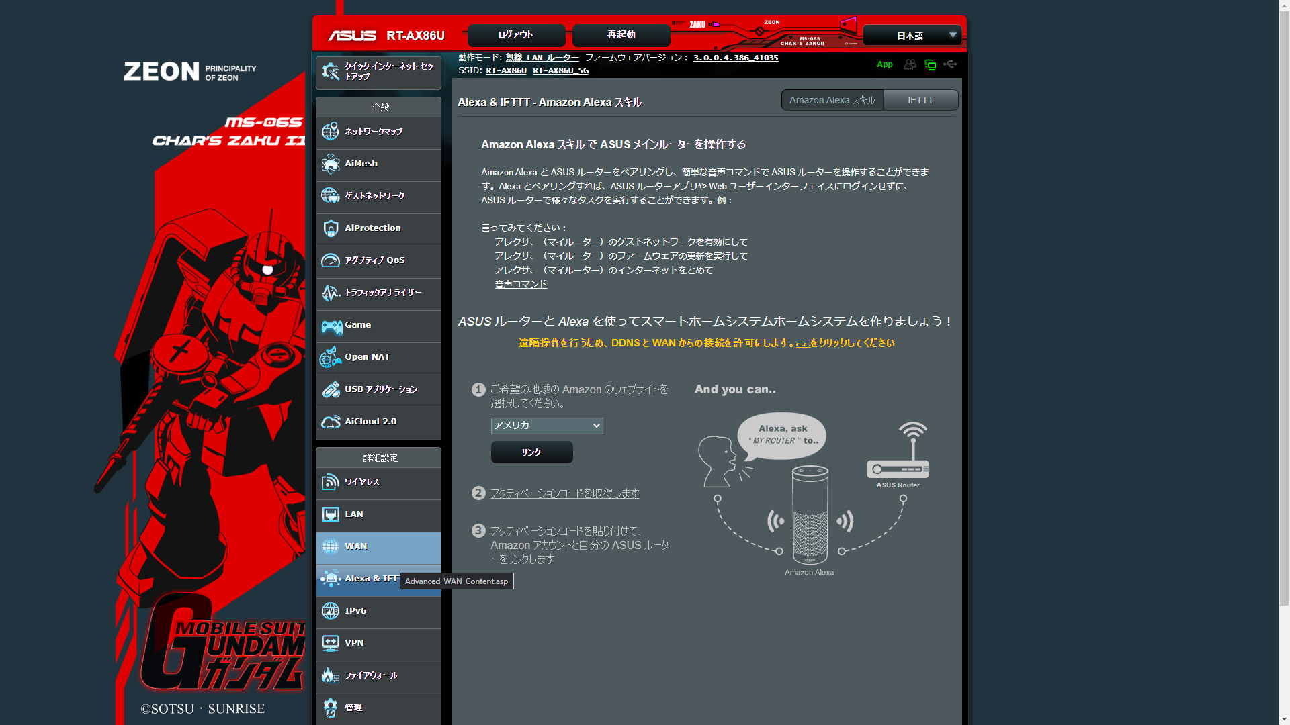This screenshot has width=1290, height=725.
Task: Open the 音声コマンド voice commands link
Action: pyautogui.click(x=521, y=284)
